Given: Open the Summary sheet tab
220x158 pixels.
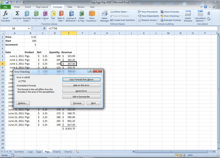Looking at the screenshot, I should click(x=19, y=152).
